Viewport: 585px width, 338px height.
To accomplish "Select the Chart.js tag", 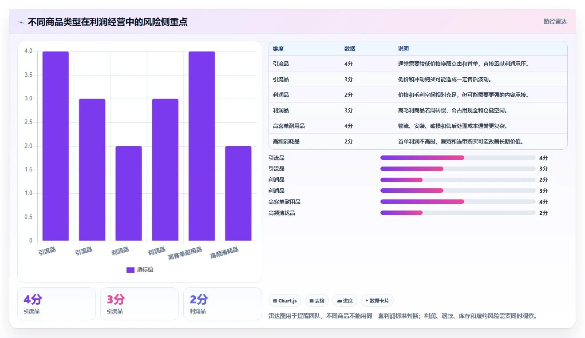I will pos(285,301).
